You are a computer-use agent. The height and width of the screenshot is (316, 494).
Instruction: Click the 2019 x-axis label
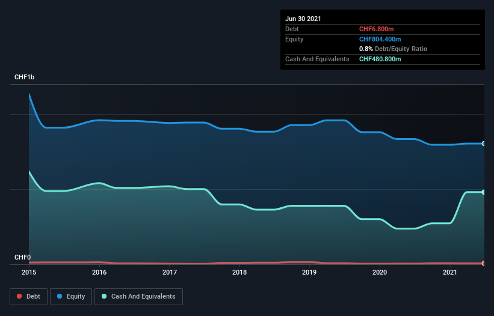click(x=309, y=272)
